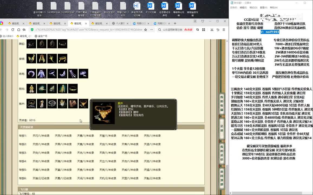This screenshot has height=195, width=313.
Task: Select the gold robe icon in 重楼 row
Action: [x=42, y=59]
